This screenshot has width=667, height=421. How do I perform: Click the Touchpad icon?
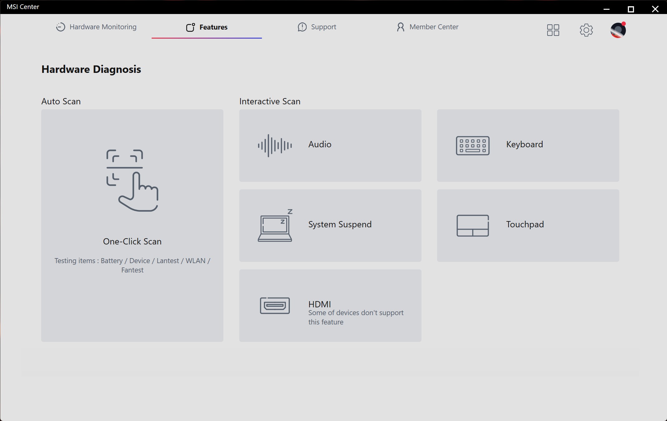473,225
